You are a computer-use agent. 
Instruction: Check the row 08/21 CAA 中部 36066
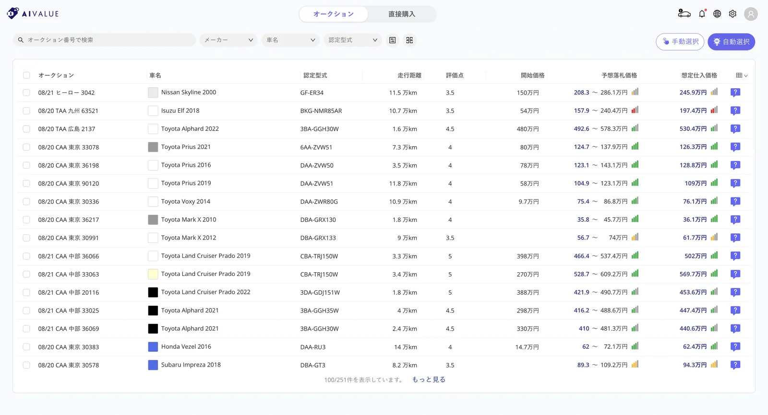pos(26,256)
